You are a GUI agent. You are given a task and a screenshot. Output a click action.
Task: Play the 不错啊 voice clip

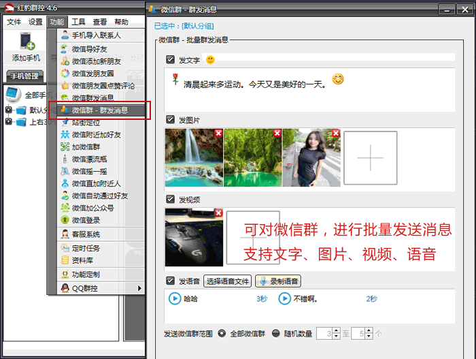coord(285,298)
